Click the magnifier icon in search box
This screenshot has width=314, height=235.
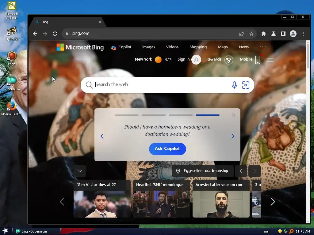tap(89, 85)
